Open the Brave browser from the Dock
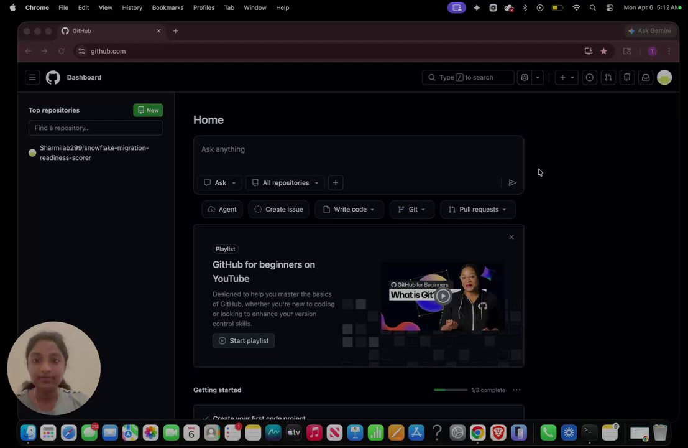Viewport: 688px width, 448px height. (x=498, y=432)
